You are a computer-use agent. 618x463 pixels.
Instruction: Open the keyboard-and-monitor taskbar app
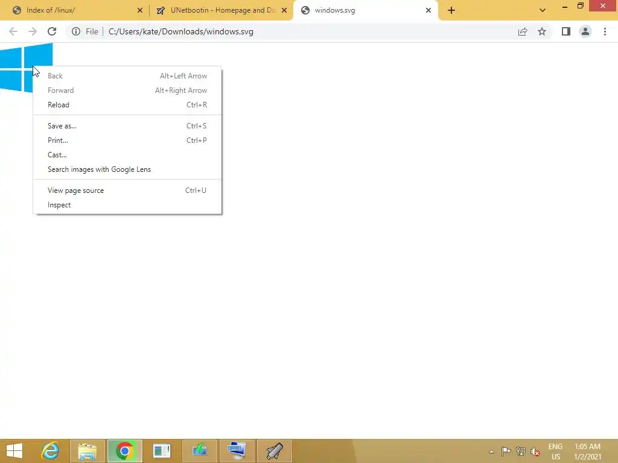[237, 451]
